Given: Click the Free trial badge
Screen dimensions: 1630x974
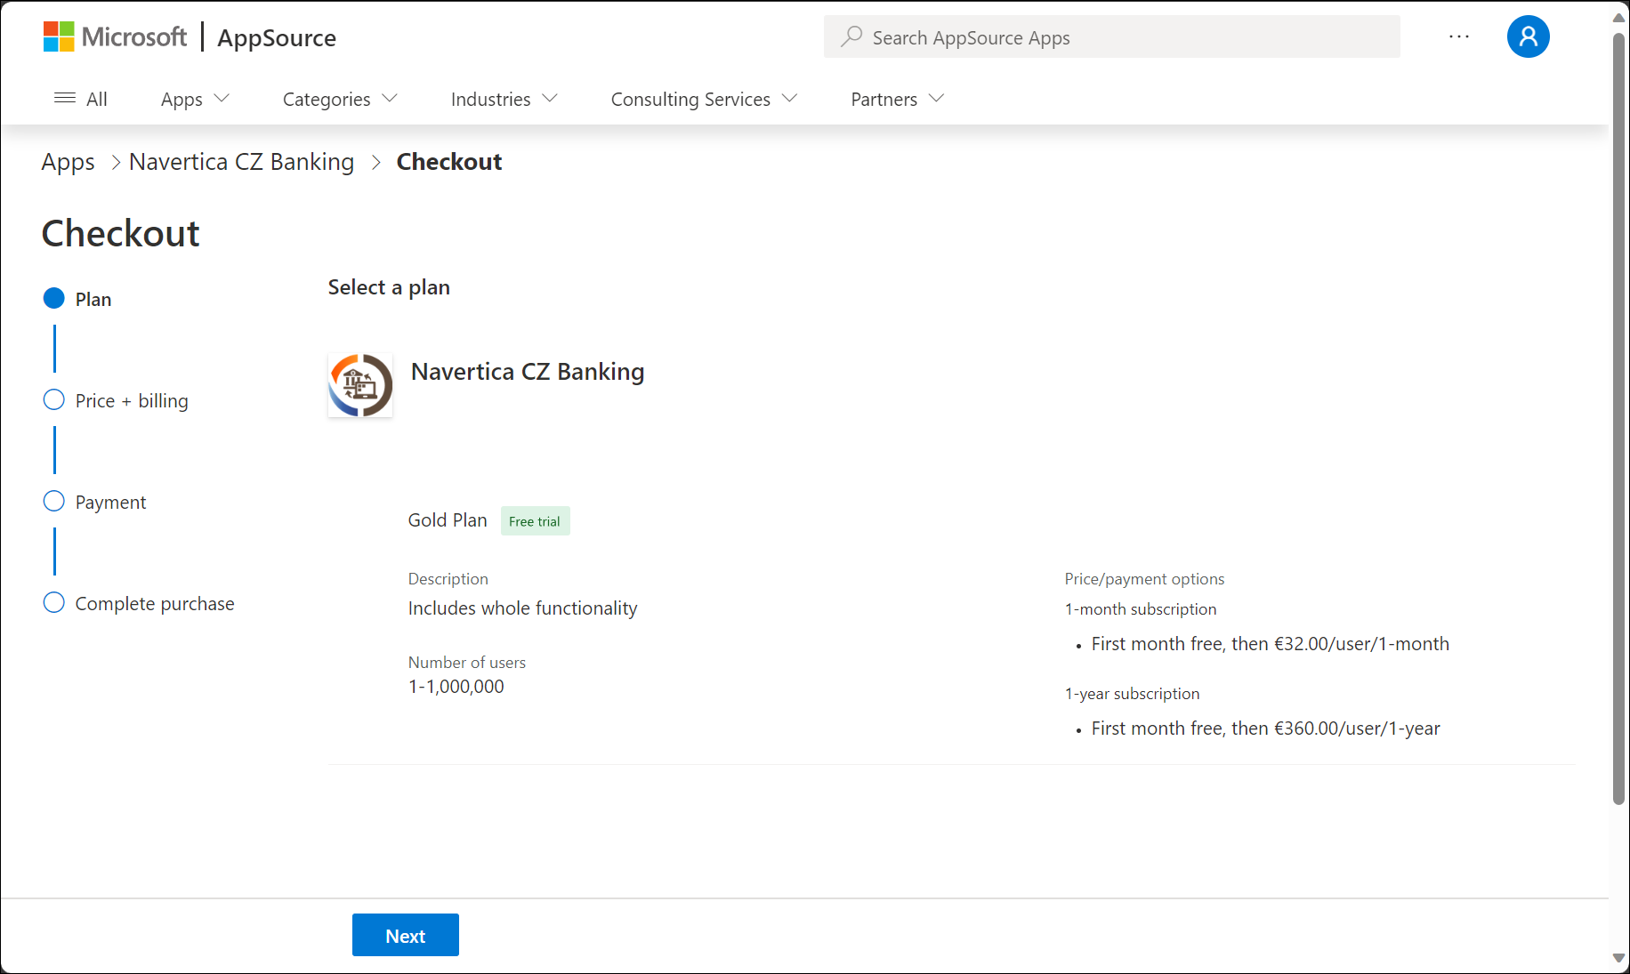Looking at the screenshot, I should tap(535, 521).
